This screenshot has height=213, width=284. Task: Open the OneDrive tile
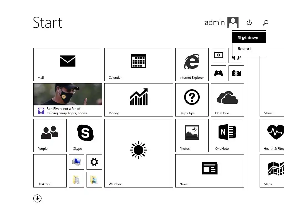pyautogui.click(x=227, y=100)
